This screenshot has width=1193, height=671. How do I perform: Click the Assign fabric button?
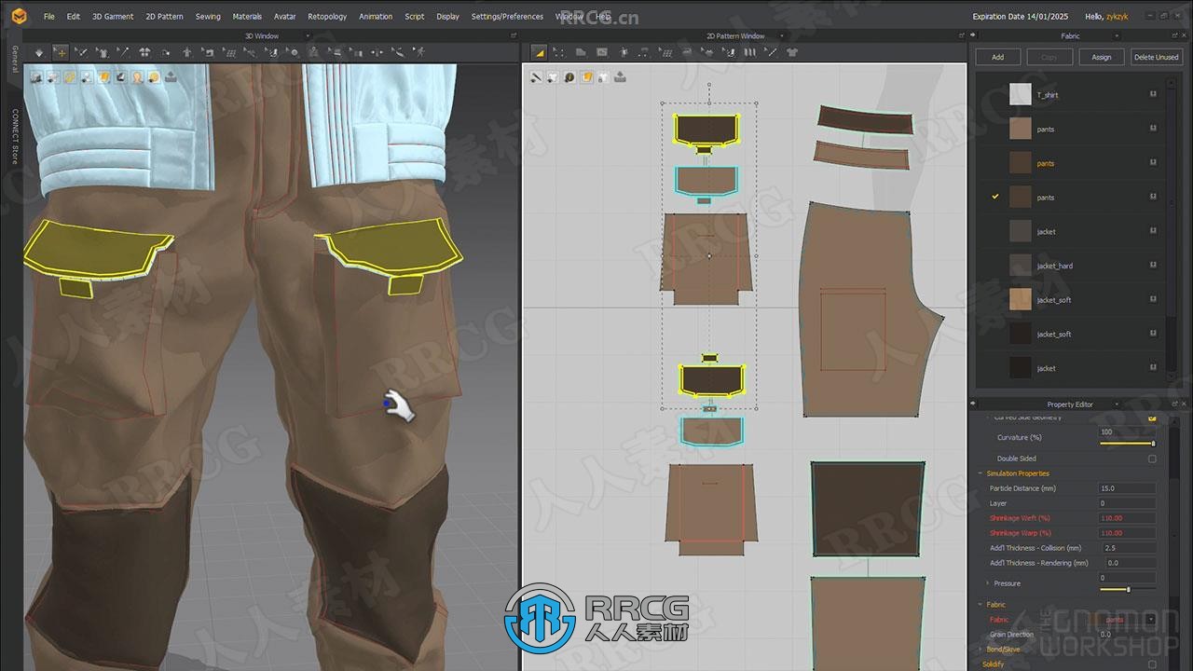click(1102, 57)
